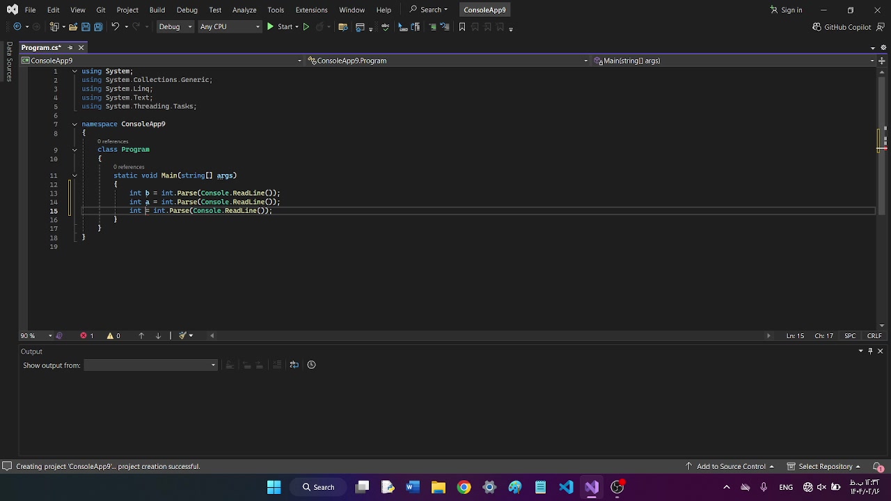Click Add to Source Control

(x=730, y=466)
